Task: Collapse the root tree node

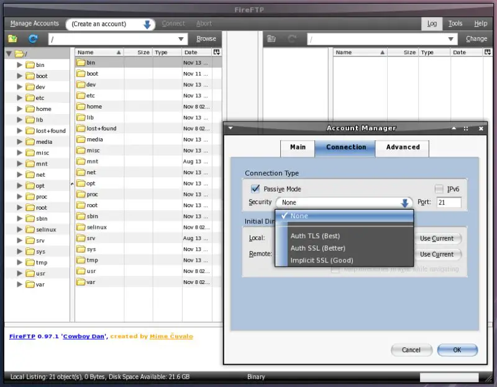Action: 9,54
